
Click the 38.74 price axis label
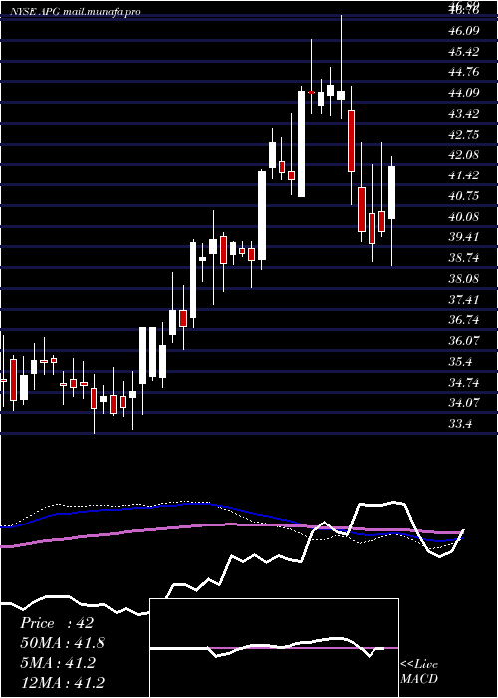click(464, 258)
